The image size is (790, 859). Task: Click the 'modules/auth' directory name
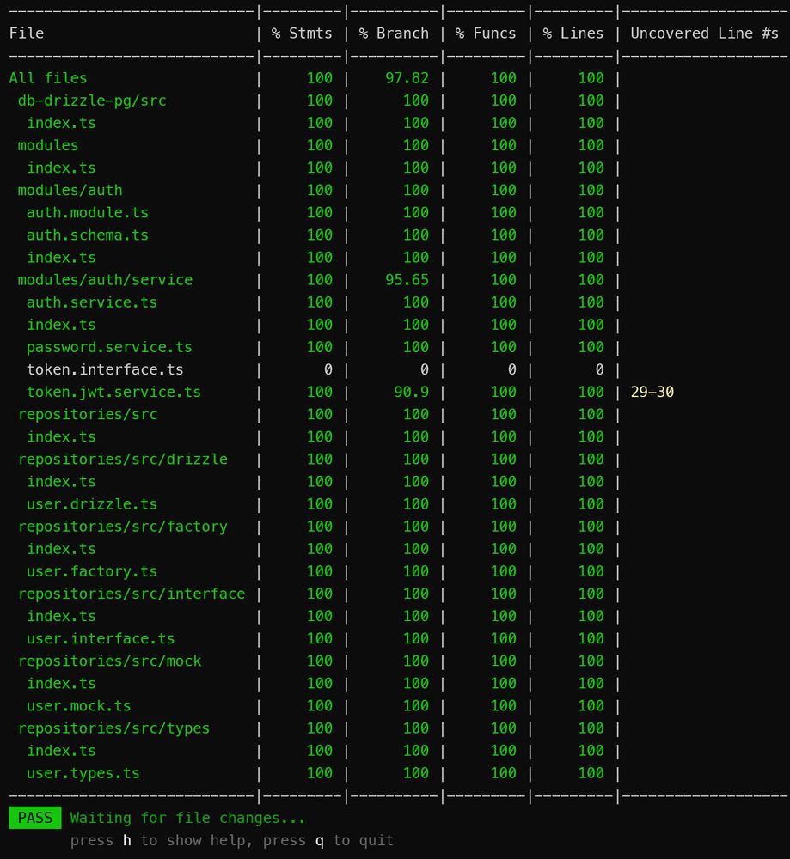pyautogui.click(x=70, y=190)
